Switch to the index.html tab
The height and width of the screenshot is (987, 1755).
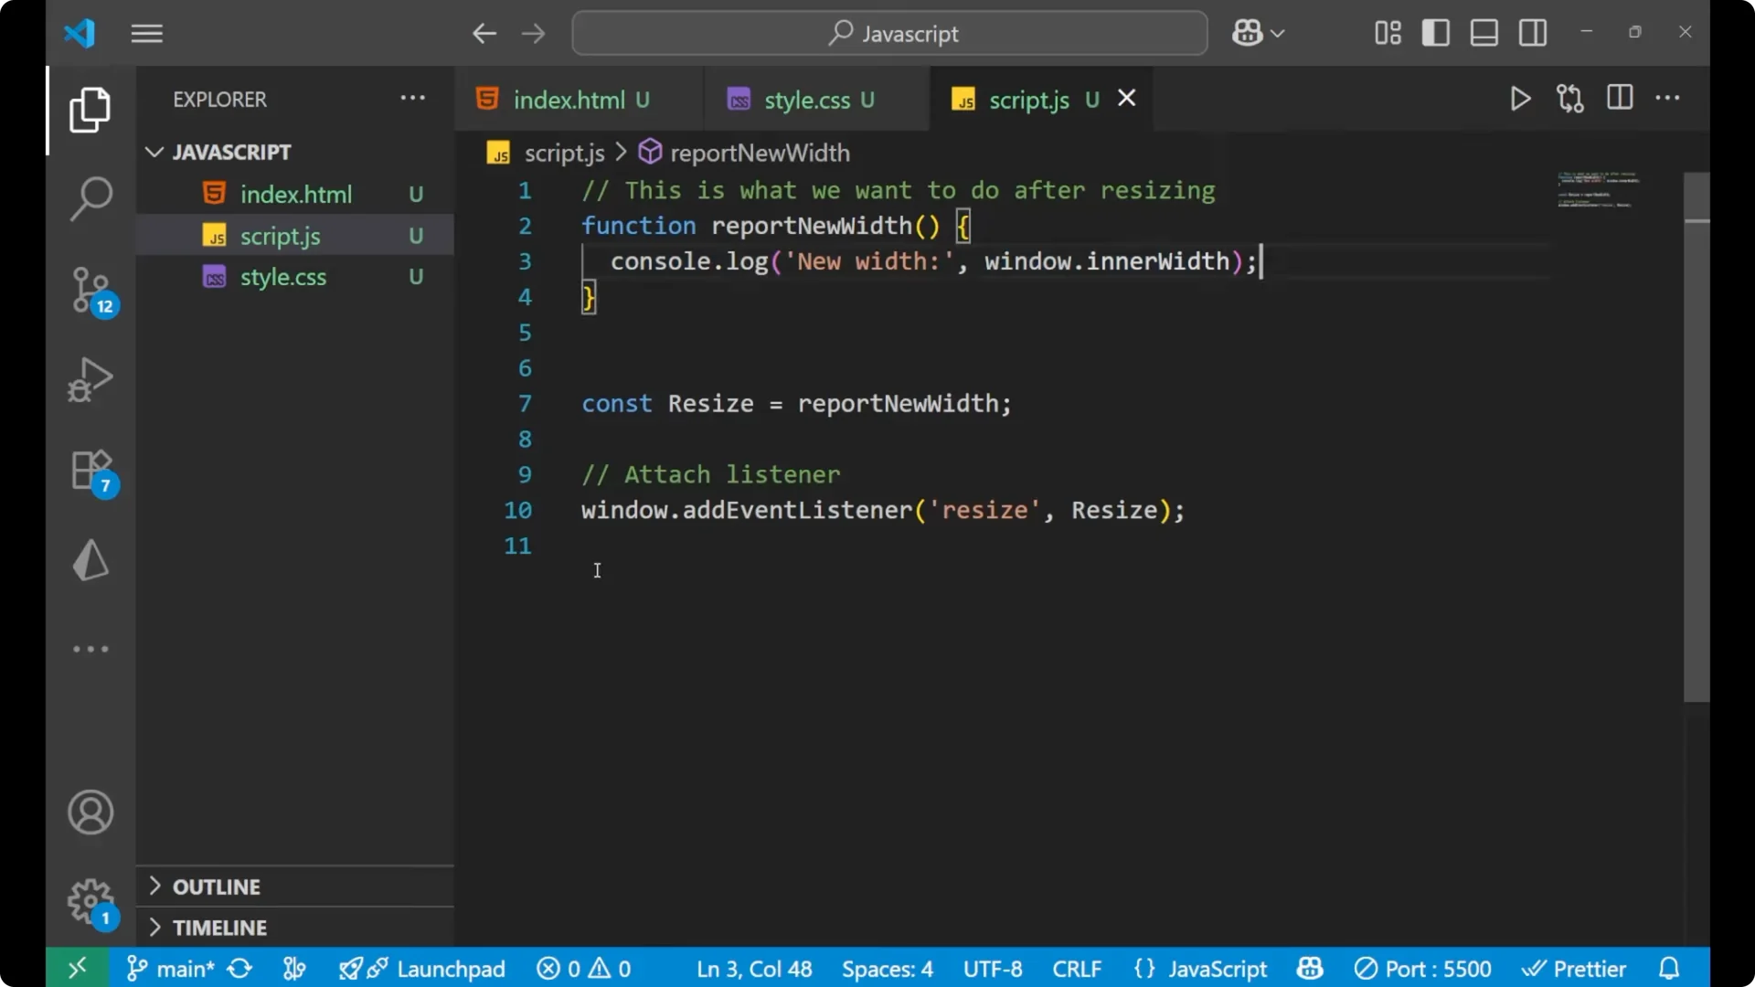569,100
